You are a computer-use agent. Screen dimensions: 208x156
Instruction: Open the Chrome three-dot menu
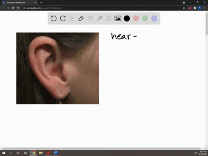coord(205,8)
